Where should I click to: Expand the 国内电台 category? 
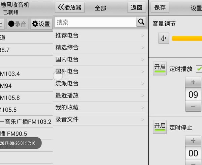click(x=100, y=59)
